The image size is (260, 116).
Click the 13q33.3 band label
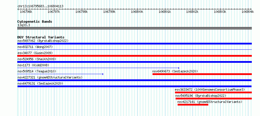[24, 25]
